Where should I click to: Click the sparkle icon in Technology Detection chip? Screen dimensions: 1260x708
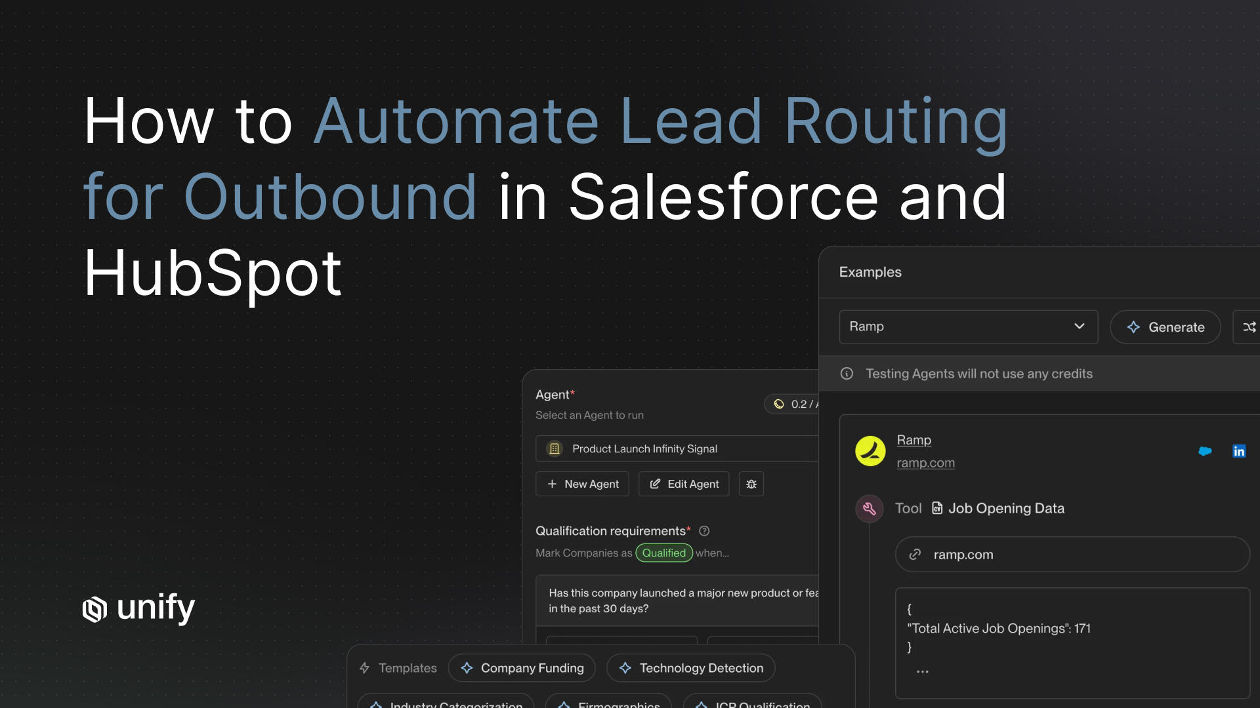[x=625, y=668]
